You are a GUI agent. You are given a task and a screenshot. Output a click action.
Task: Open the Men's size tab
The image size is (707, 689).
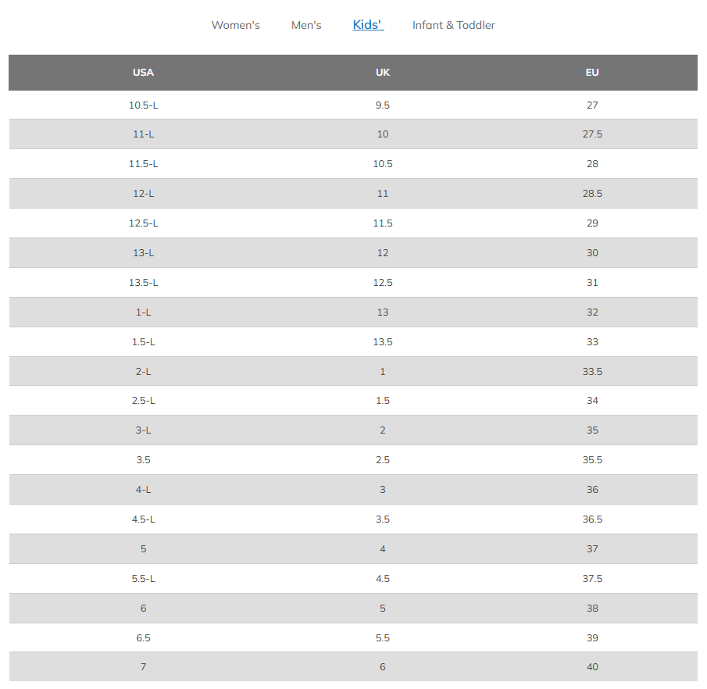click(306, 25)
